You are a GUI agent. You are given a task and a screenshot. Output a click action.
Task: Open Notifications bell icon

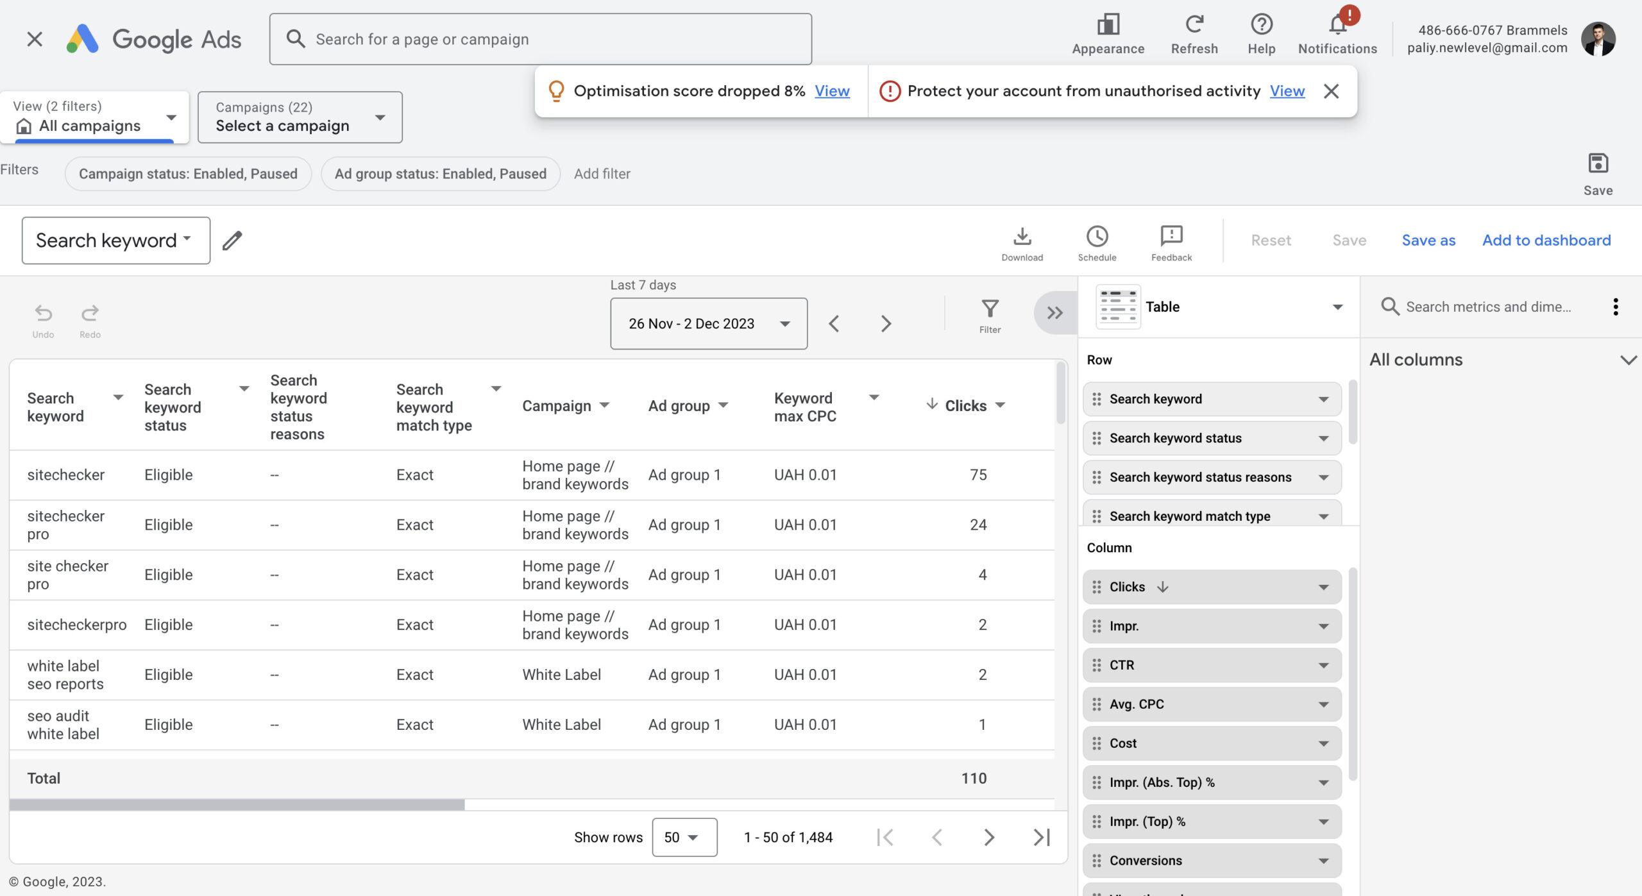[x=1337, y=26]
